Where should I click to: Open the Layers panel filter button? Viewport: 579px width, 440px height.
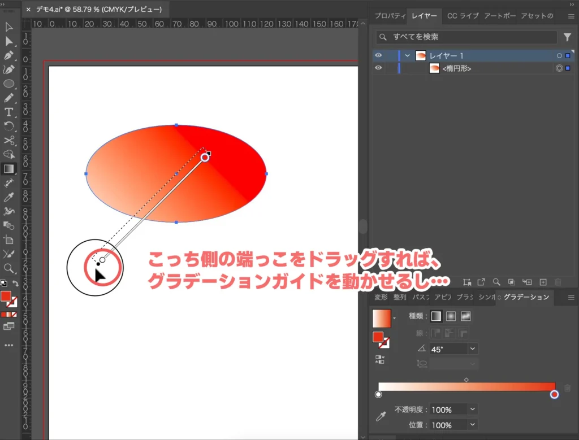[x=568, y=37]
